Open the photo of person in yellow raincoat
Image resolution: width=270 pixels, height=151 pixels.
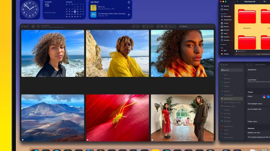click(x=117, y=53)
